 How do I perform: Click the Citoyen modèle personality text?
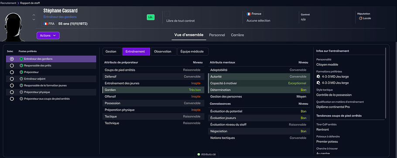click(327, 64)
